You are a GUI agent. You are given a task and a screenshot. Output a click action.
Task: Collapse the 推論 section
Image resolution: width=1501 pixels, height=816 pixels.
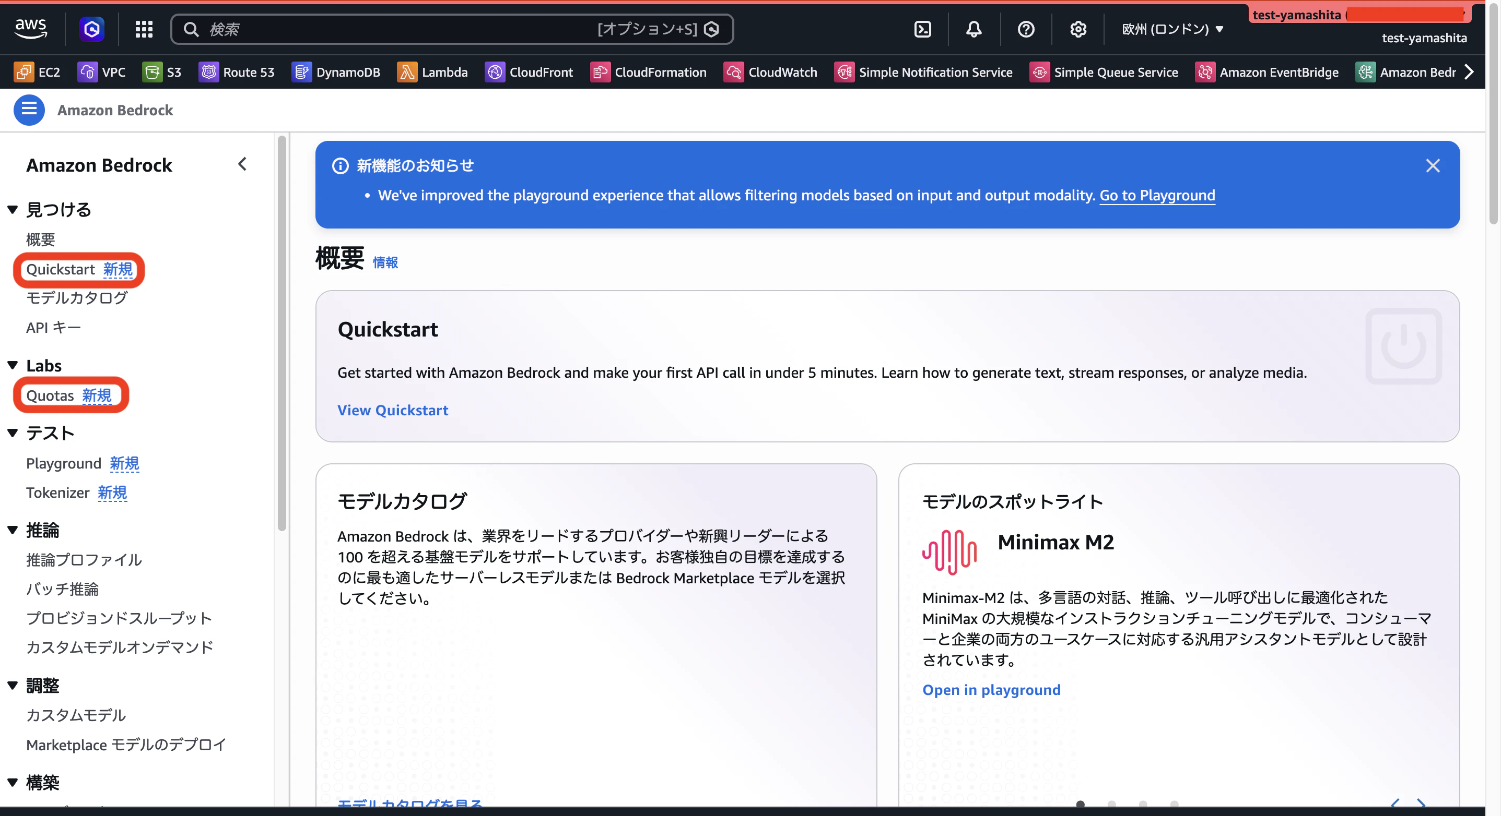pos(12,530)
